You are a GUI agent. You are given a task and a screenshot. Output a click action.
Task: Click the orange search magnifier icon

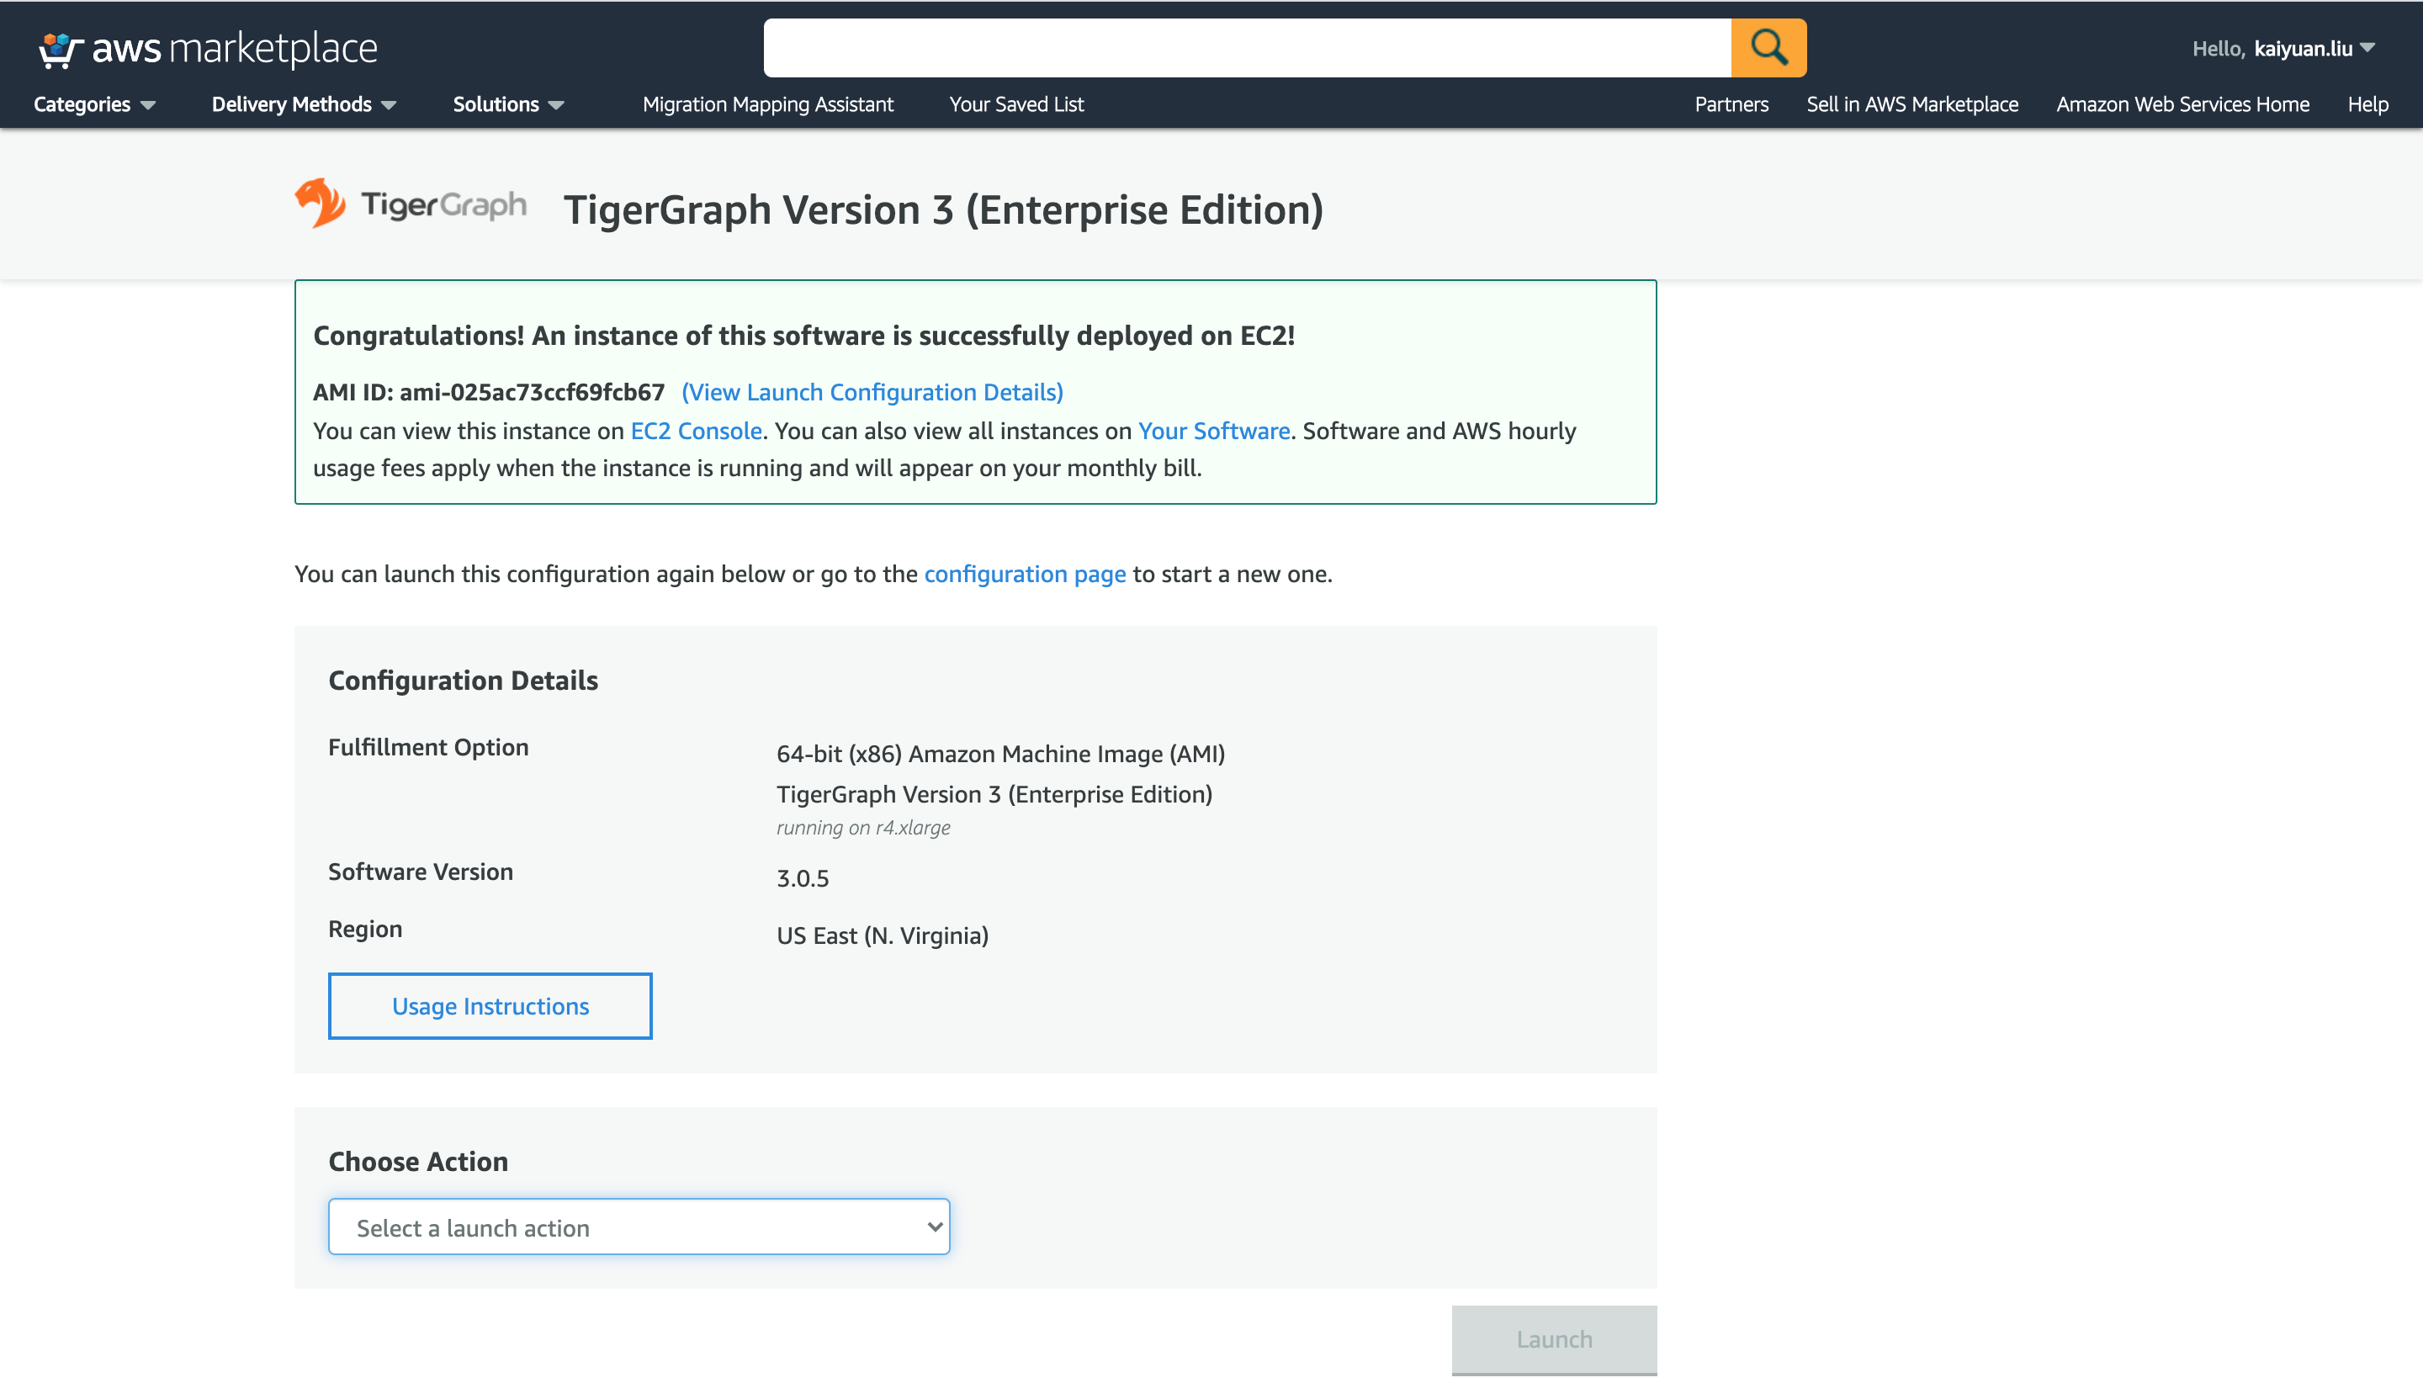(1768, 46)
